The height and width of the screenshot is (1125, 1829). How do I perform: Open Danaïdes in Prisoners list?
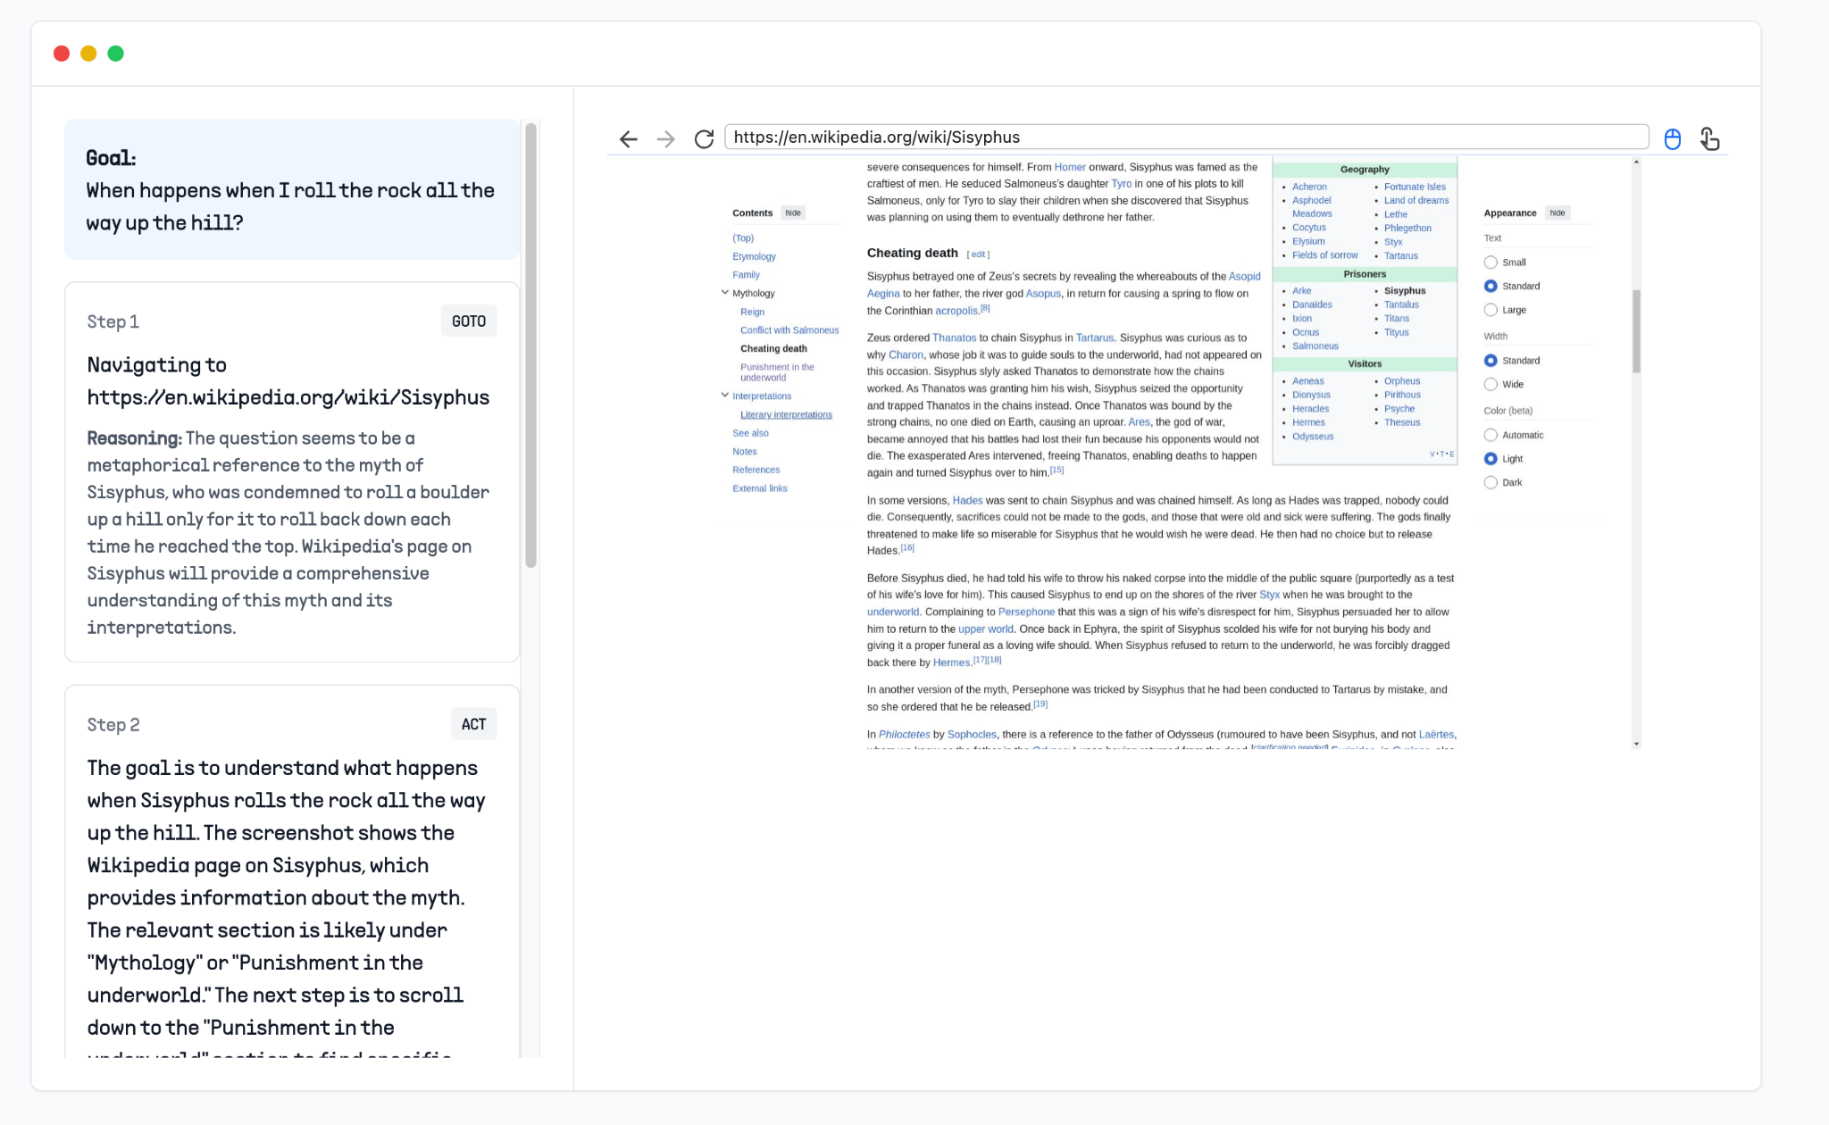1312,304
